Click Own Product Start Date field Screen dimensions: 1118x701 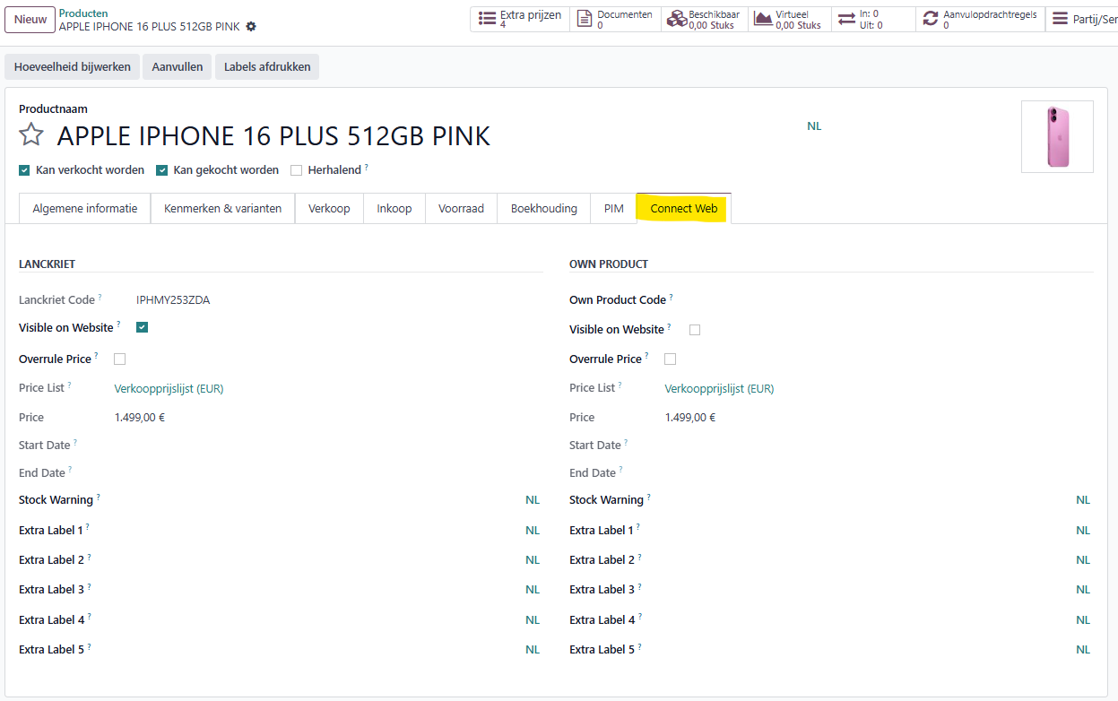pos(879,445)
